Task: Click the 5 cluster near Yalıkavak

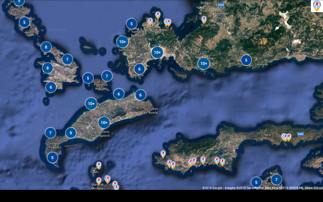Action: tap(131, 24)
